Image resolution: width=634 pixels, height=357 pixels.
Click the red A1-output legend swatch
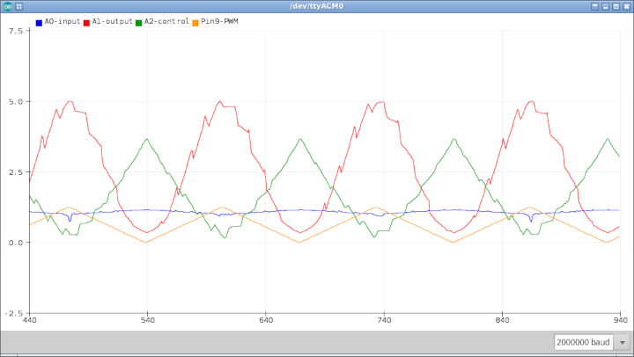(86, 22)
